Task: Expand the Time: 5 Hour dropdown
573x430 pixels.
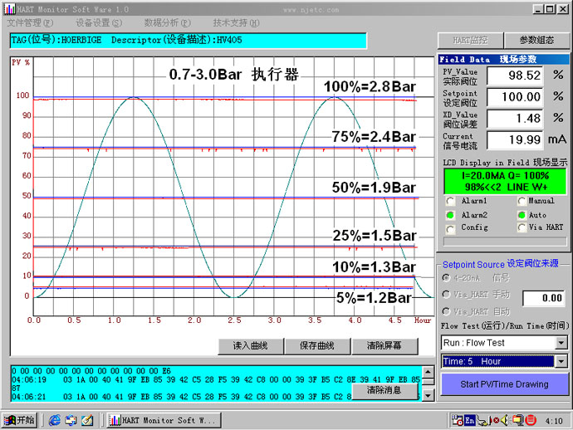Action: [x=561, y=361]
